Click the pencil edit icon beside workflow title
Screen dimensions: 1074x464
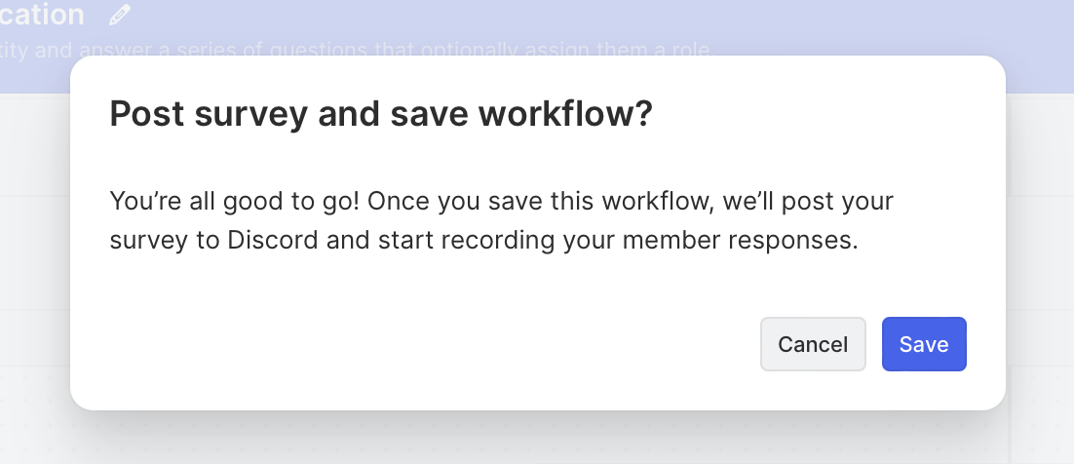[x=120, y=15]
